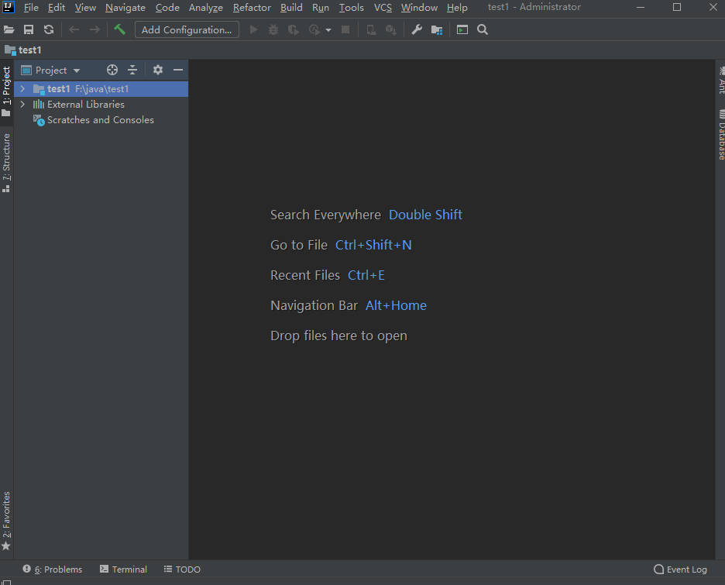The width and height of the screenshot is (725, 585).
Task: Open the Code menu
Action: 167,8
